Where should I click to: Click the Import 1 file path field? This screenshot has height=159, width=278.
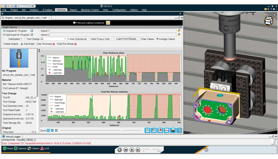click(113, 31)
